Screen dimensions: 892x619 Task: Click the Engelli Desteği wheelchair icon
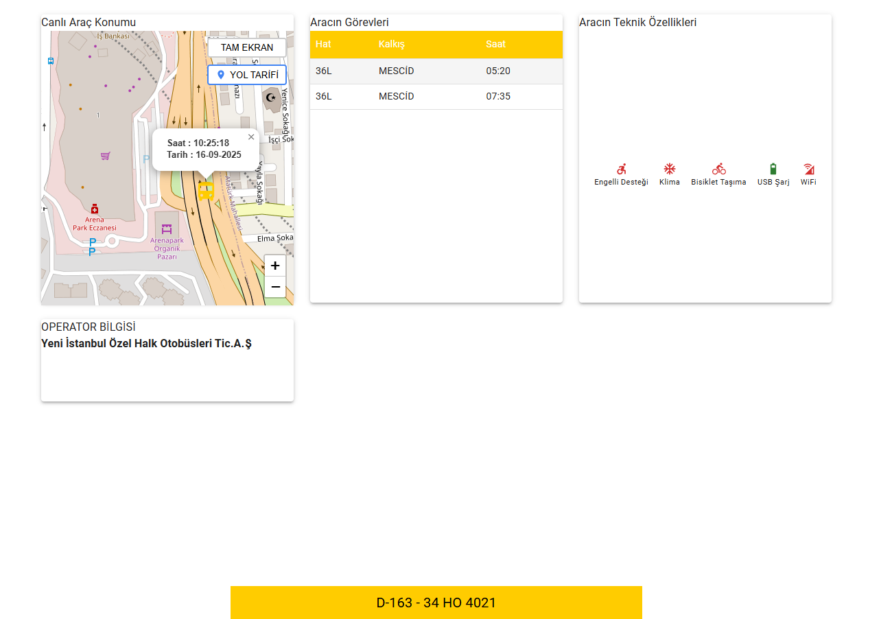(621, 169)
